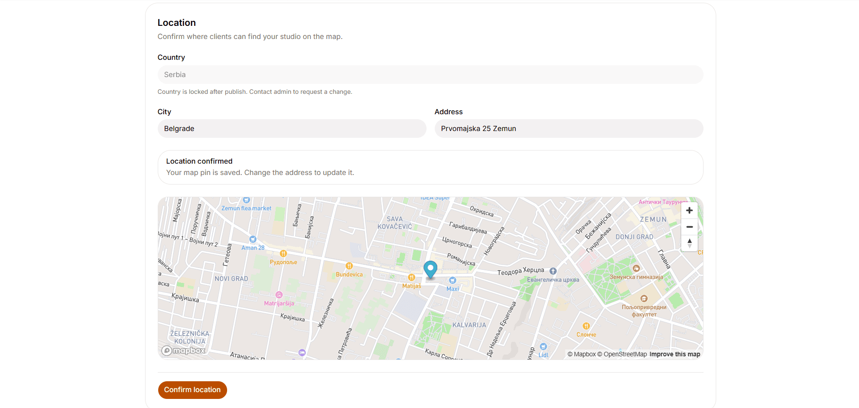Image resolution: width=859 pixels, height=408 pixels.
Task: Click the Matijaš restaurant marker
Action: click(412, 277)
